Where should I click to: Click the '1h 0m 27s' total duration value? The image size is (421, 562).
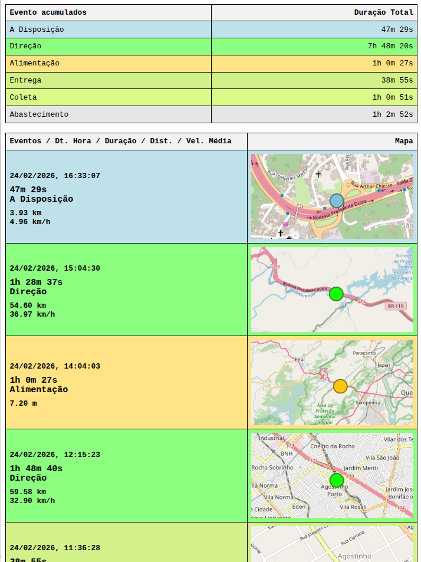click(392, 64)
